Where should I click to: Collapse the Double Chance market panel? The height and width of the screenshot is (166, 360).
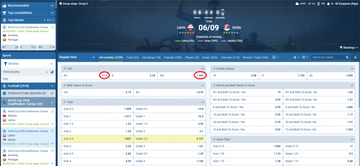352,69
